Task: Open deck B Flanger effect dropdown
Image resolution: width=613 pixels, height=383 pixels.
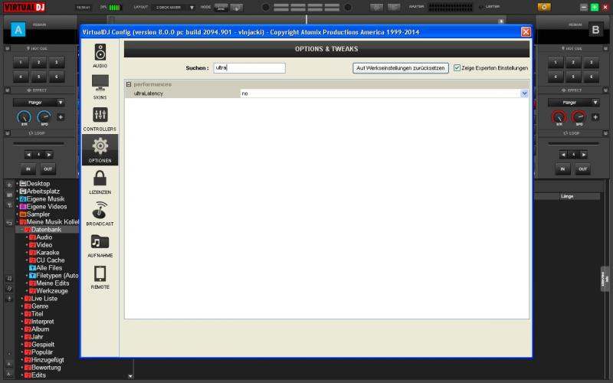Action: pos(573,103)
